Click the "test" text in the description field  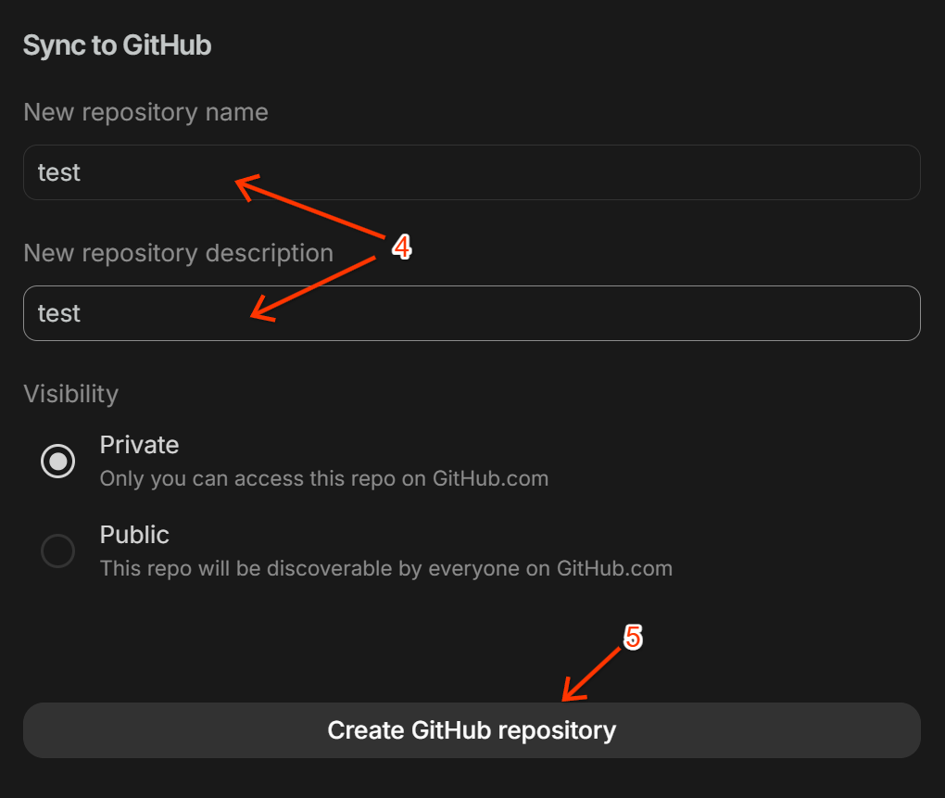59,313
